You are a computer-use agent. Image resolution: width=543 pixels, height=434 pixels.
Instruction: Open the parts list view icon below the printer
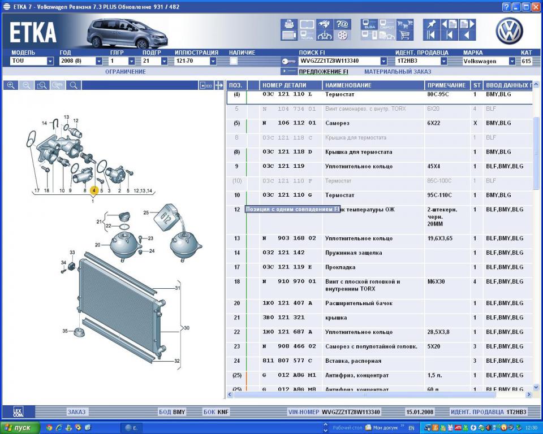coord(289,35)
